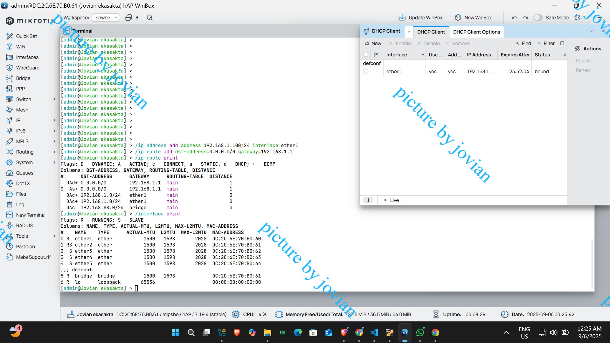The width and height of the screenshot is (610, 343).
Task: Click the Uptime hourglass icon
Action: [x=436, y=314]
